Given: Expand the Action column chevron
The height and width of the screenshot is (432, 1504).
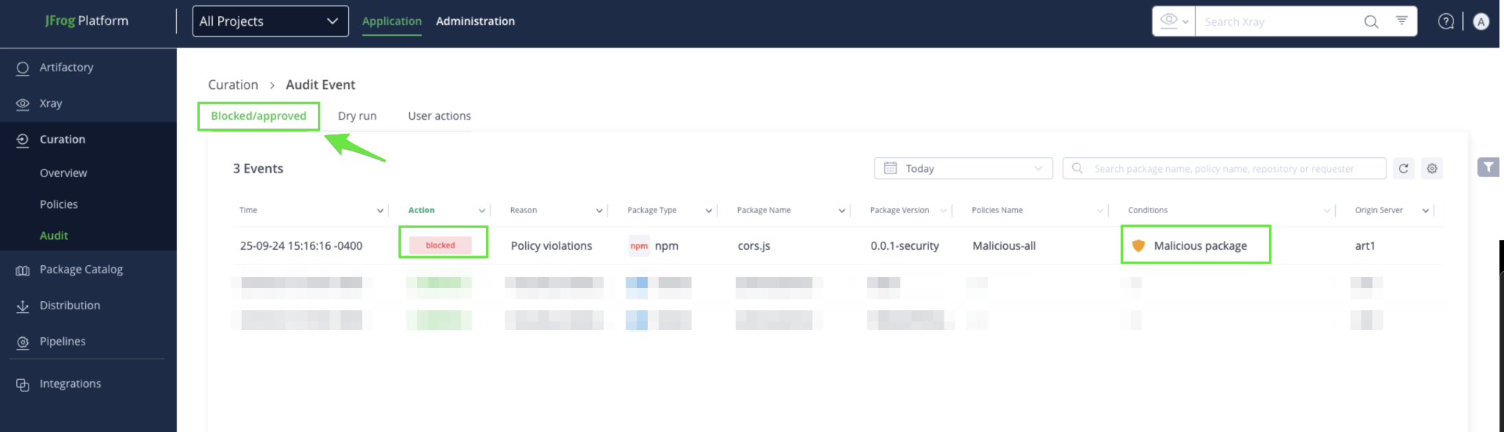Looking at the screenshot, I should [482, 211].
